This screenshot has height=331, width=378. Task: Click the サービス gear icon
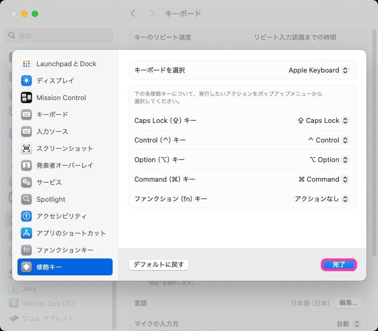(x=26, y=183)
